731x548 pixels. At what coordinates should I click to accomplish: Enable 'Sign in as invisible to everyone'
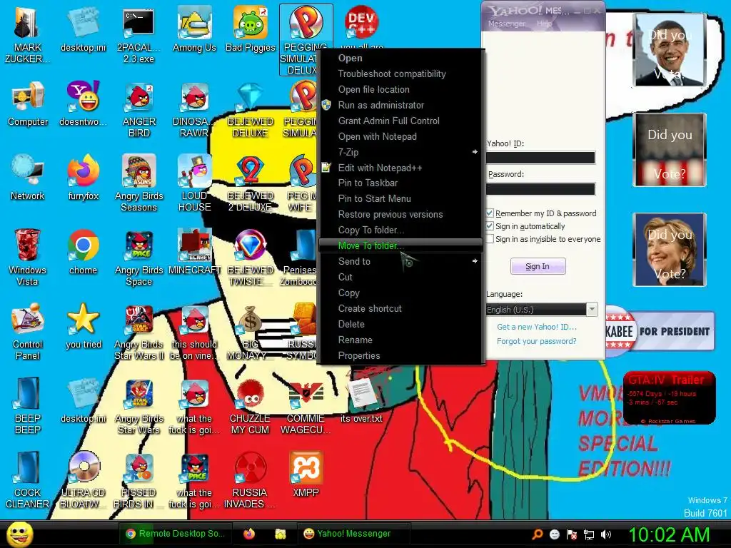(490, 239)
